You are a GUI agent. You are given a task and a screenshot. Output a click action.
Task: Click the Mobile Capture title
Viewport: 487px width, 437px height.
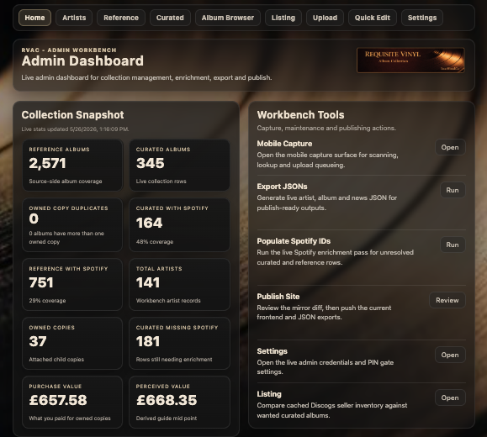[x=284, y=144]
